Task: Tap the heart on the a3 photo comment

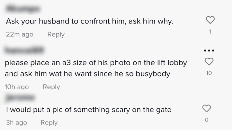Action: (x=209, y=61)
